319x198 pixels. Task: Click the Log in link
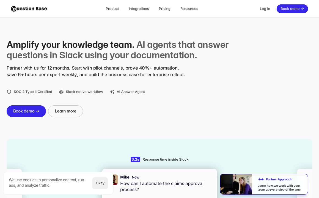pos(265,9)
